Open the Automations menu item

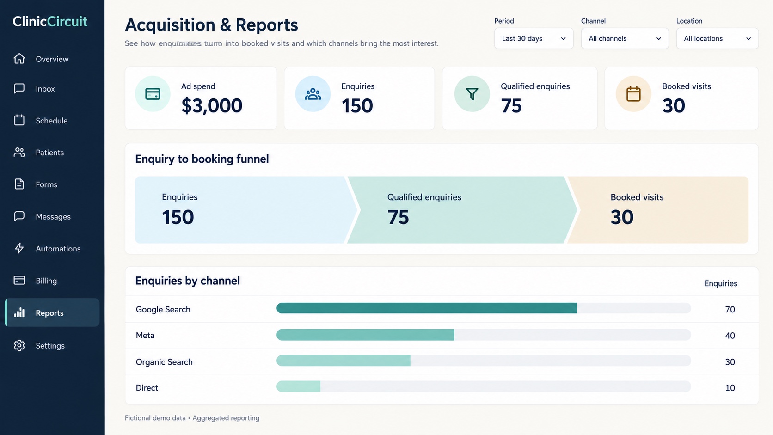[52, 248]
